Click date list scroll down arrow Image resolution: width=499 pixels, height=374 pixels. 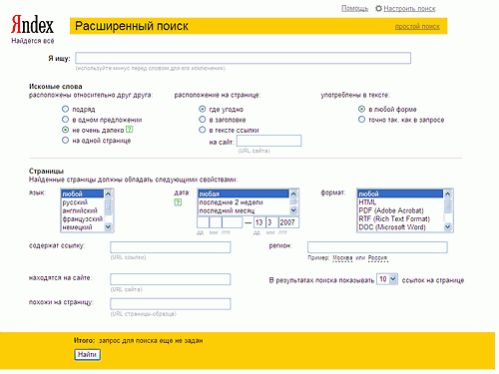293,210
